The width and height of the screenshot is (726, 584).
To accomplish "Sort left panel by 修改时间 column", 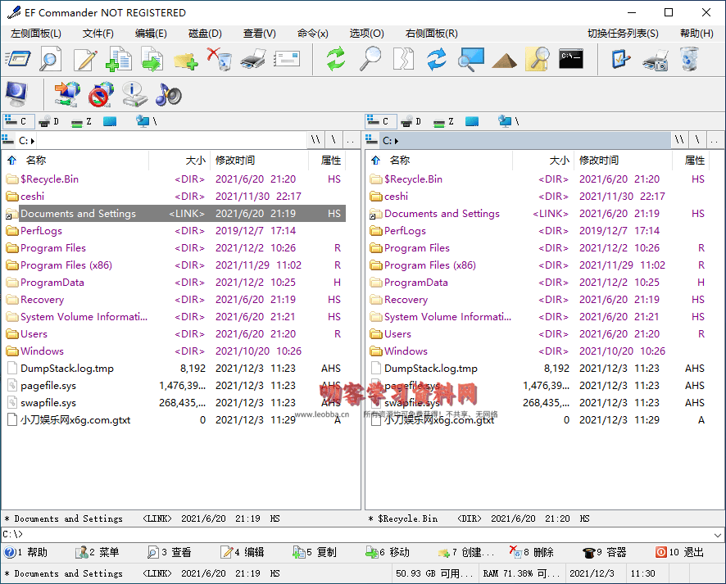I will point(259,160).
